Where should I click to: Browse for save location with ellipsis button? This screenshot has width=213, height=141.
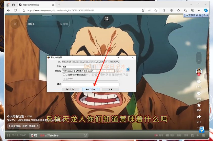point(117,71)
